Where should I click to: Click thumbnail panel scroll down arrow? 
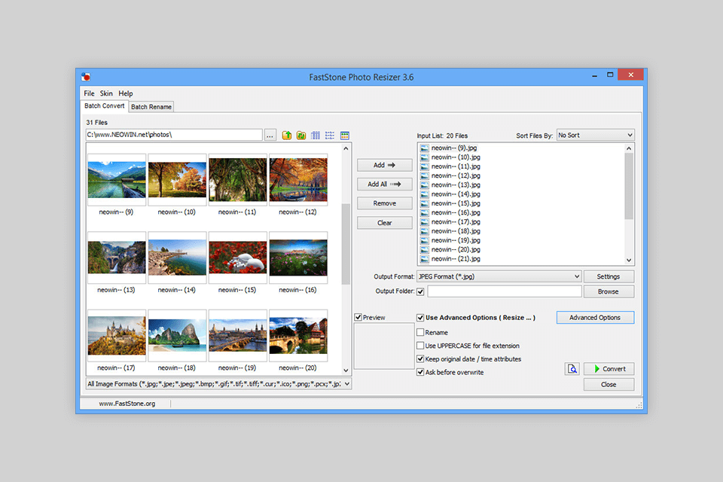coord(346,371)
